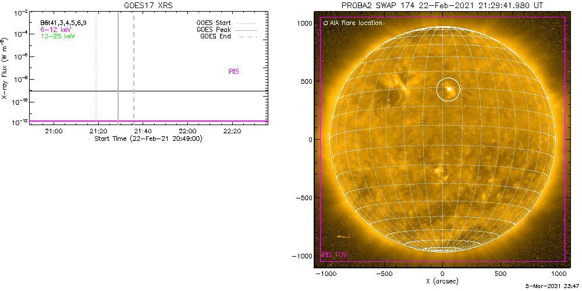The height and width of the screenshot is (291, 582).
Task: Click the black GOES flux curve line
Action: [x=148, y=91]
